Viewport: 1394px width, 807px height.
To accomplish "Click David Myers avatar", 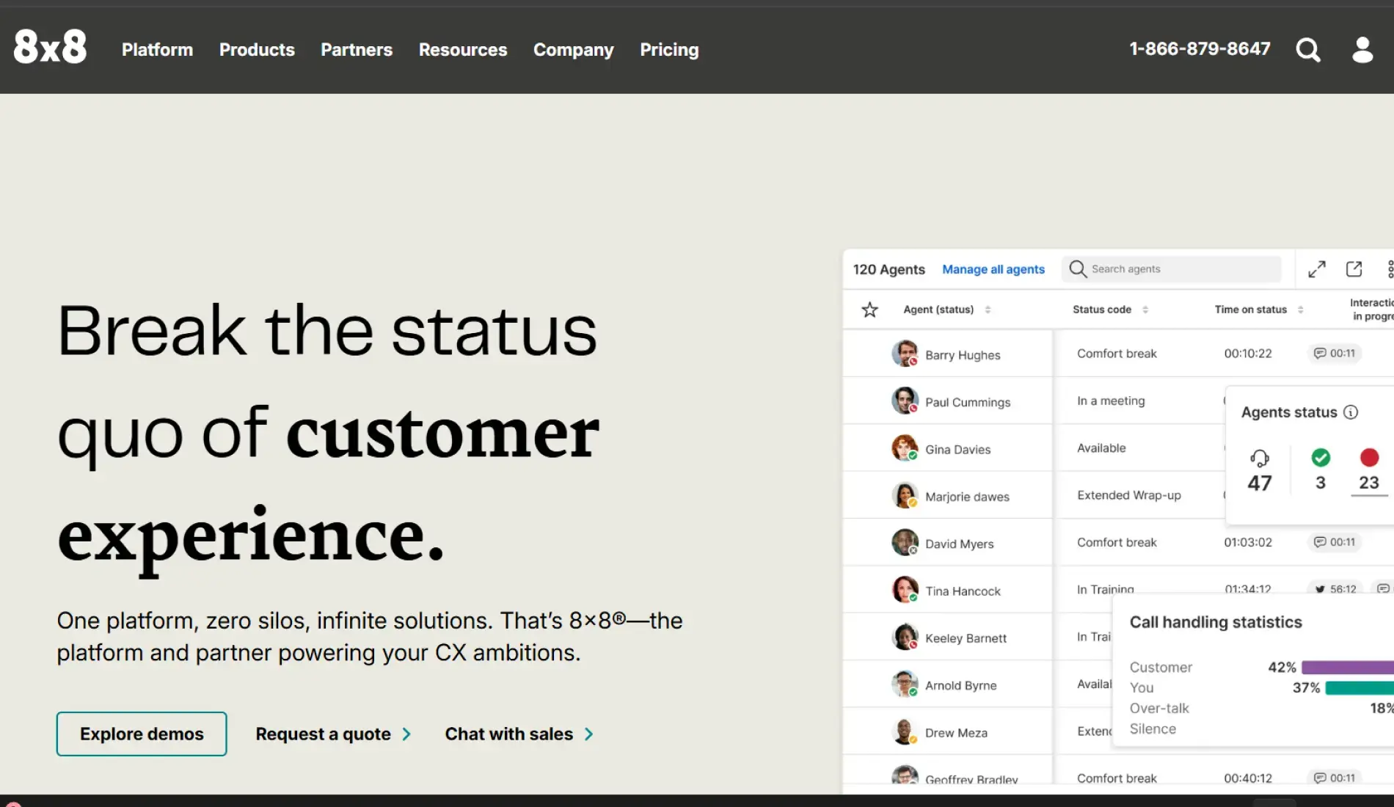I will click(x=905, y=543).
